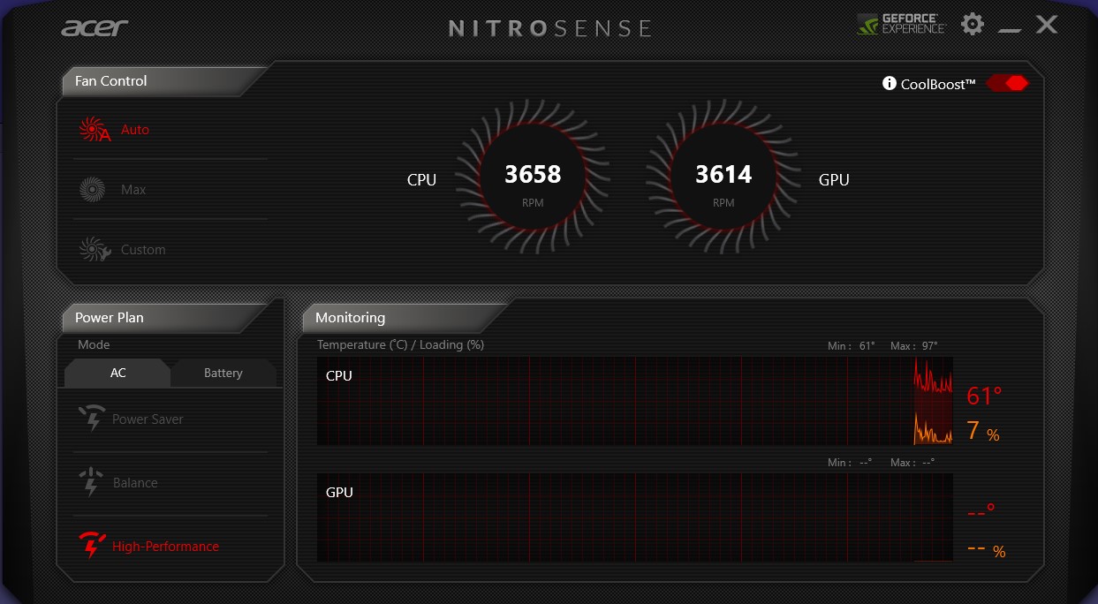Click the Custom fan label
The height and width of the screenshot is (604, 1098).
point(143,250)
